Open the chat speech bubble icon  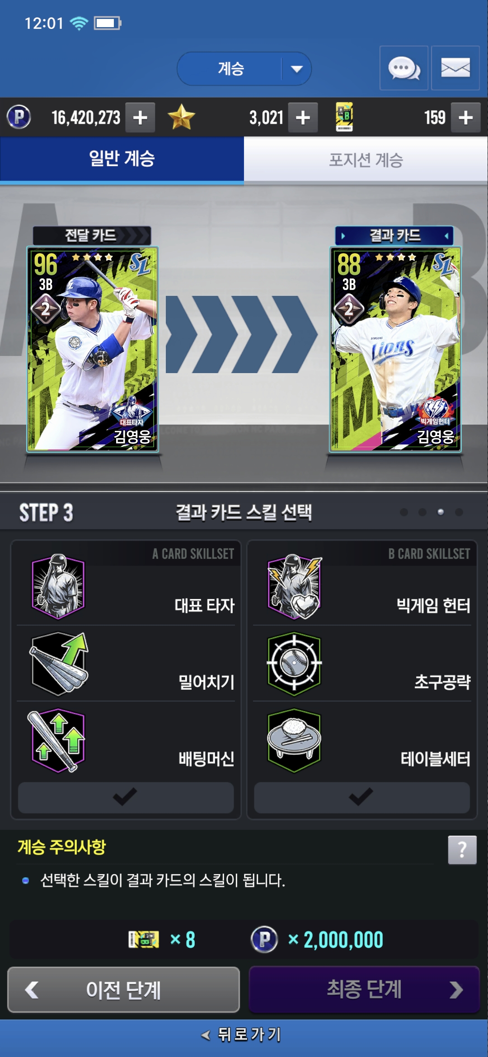[404, 68]
